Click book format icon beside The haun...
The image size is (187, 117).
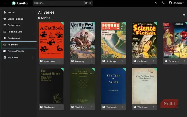[41, 107]
